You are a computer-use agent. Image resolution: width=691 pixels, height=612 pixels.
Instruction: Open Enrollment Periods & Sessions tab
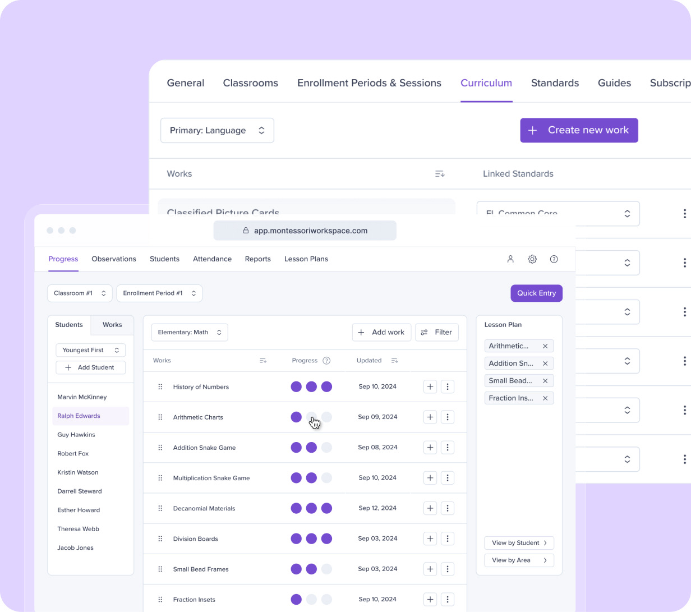(369, 83)
